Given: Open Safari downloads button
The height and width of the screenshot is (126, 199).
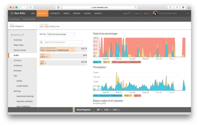Looking at the screenshot, I should coord(183,7).
